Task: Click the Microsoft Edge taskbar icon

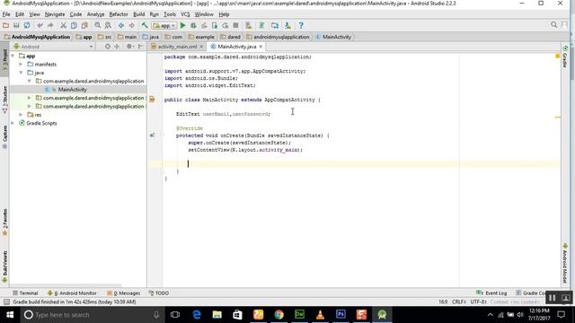Action: pos(197,315)
